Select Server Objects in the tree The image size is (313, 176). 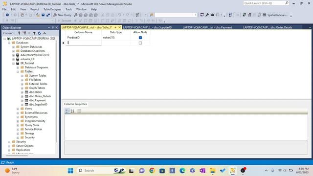coord(24,146)
